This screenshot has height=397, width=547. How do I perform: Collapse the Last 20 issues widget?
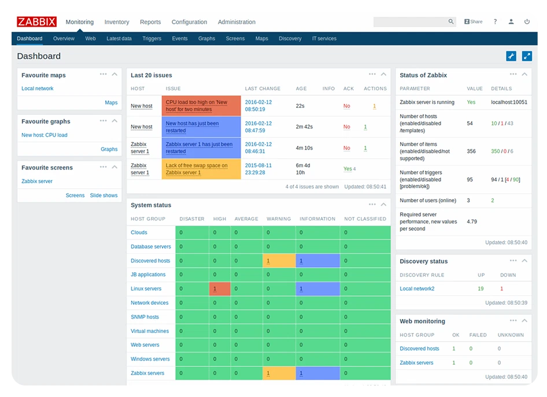click(383, 74)
